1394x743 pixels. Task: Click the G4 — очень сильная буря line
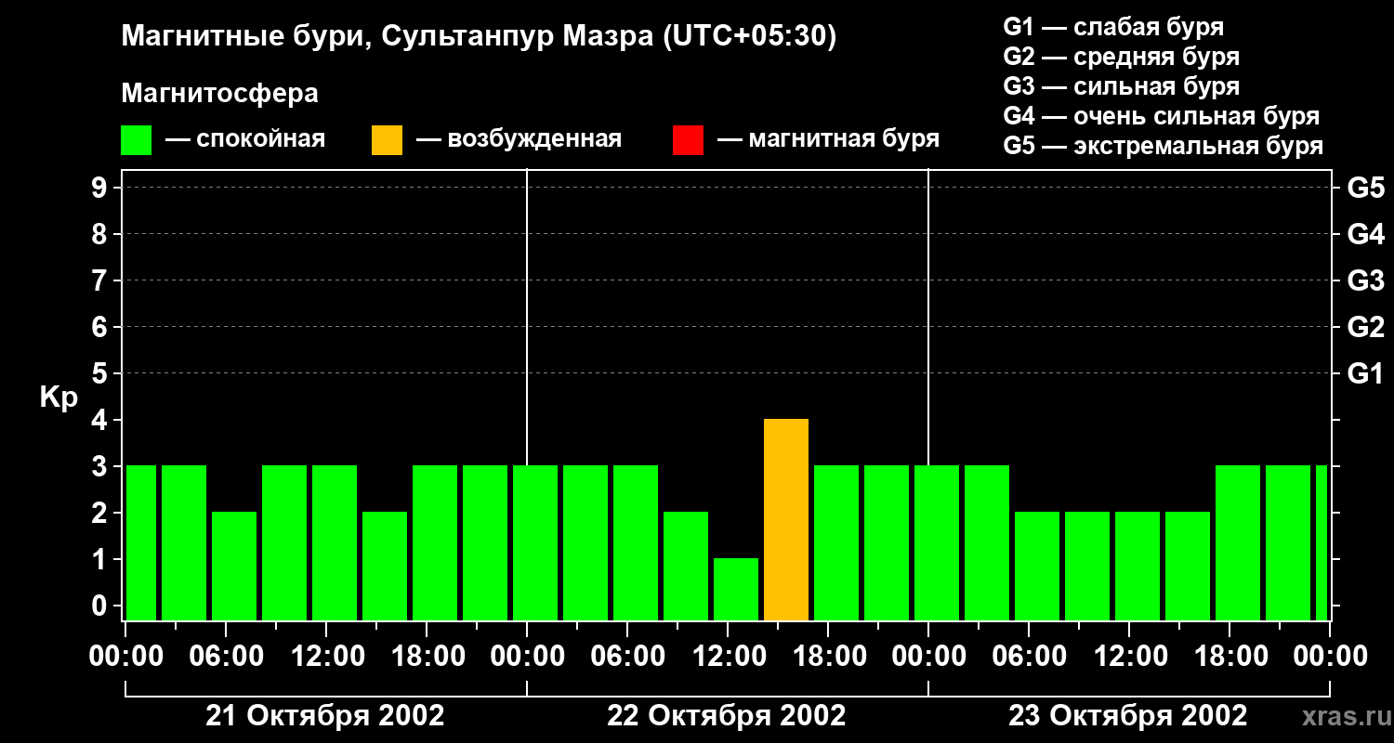[x=1161, y=116]
